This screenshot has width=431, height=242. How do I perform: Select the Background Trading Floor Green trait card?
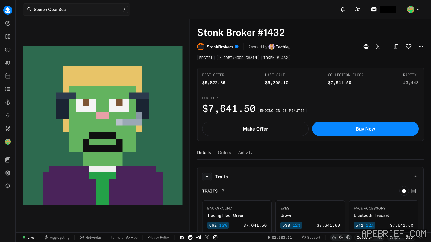237,216
